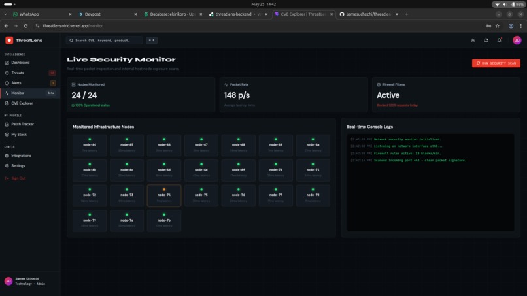Click the date and time in top bar

pos(263,4)
